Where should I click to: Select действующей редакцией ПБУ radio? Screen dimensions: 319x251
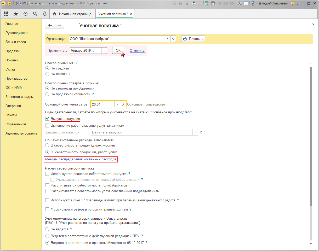pos(47,236)
